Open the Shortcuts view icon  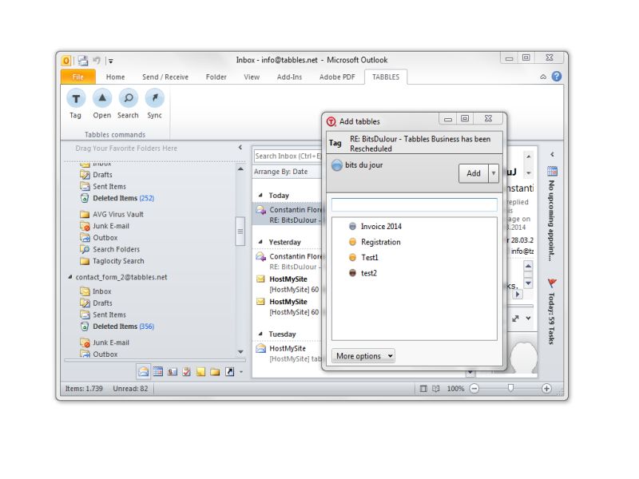point(229,371)
